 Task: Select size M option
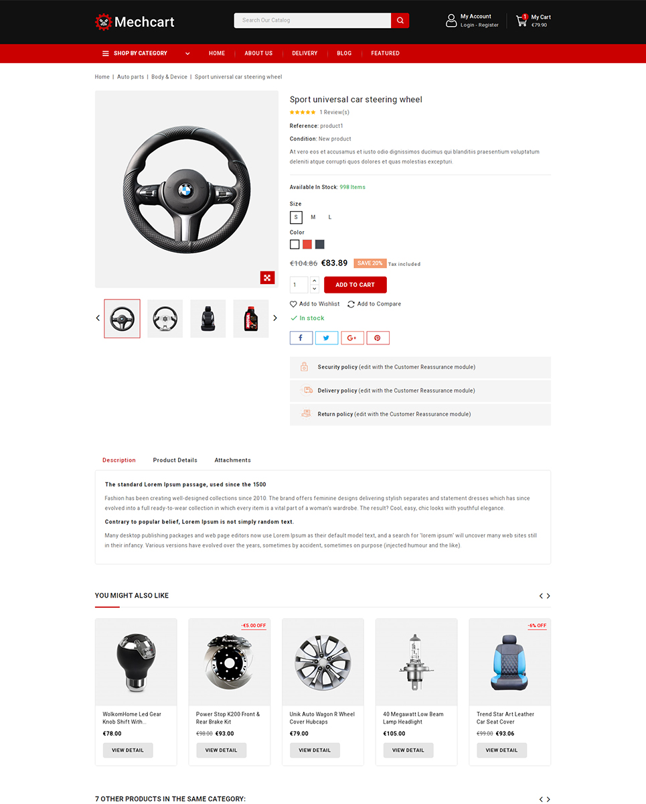click(313, 217)
